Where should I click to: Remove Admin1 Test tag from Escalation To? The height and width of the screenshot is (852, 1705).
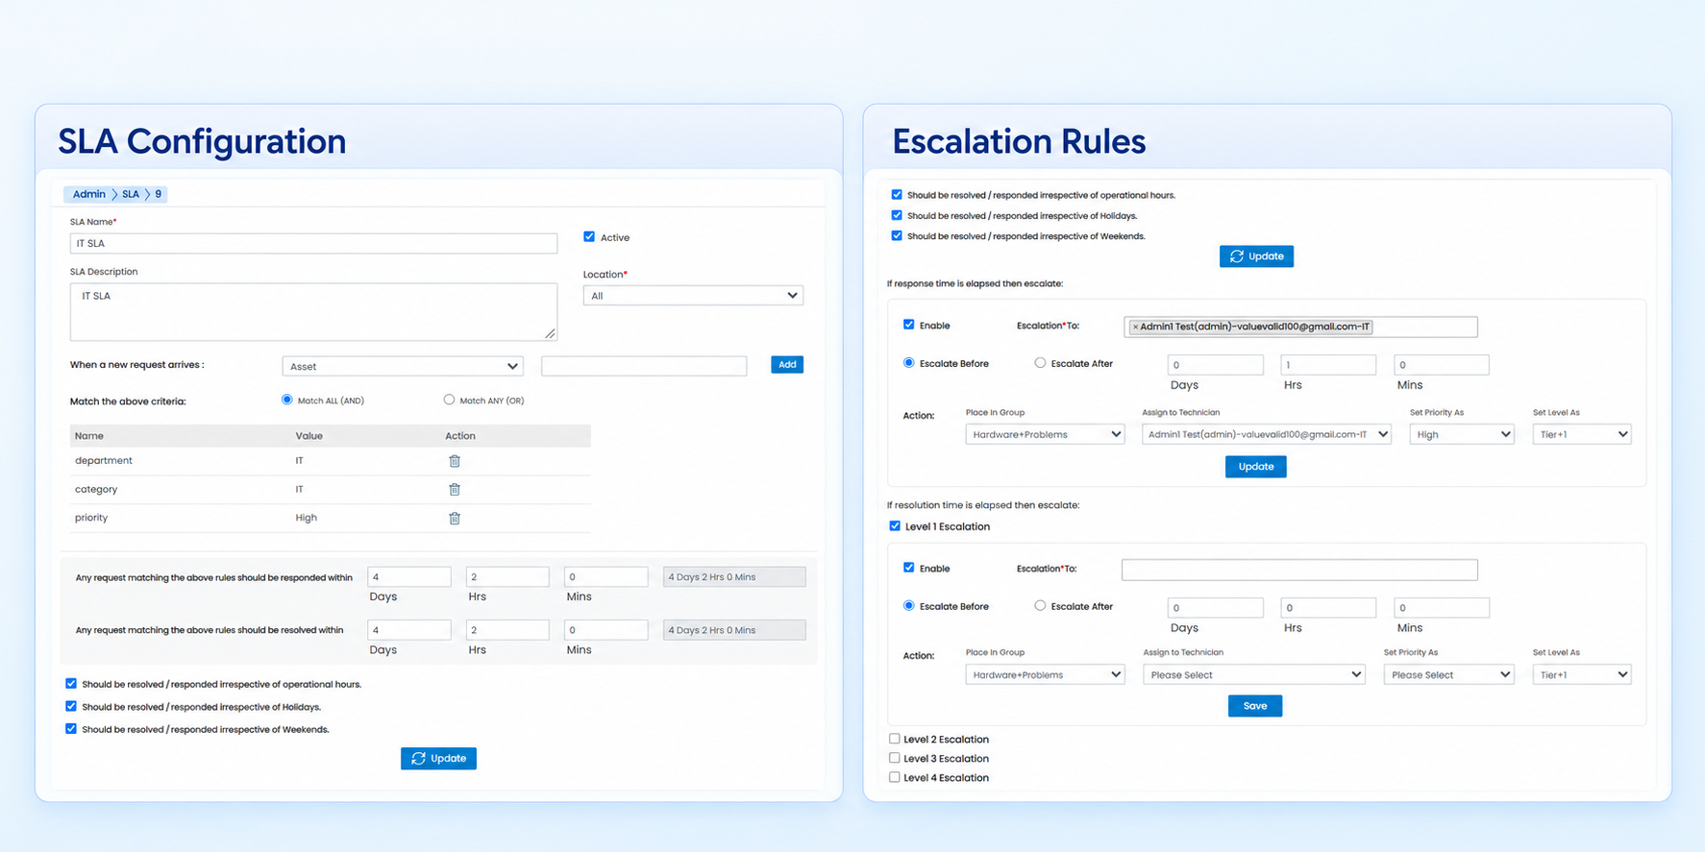[1135, 328]
